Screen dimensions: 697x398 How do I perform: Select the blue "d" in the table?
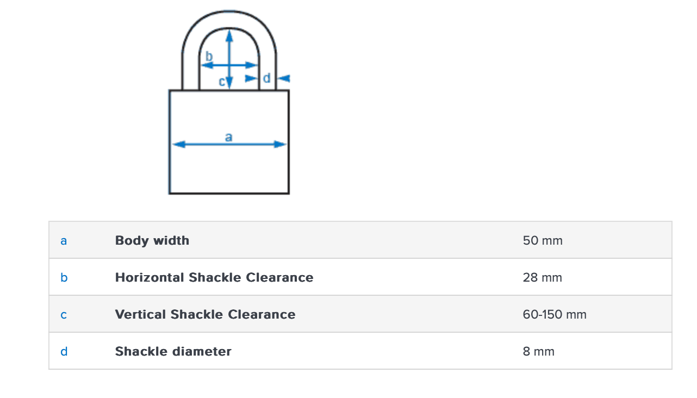64,351
